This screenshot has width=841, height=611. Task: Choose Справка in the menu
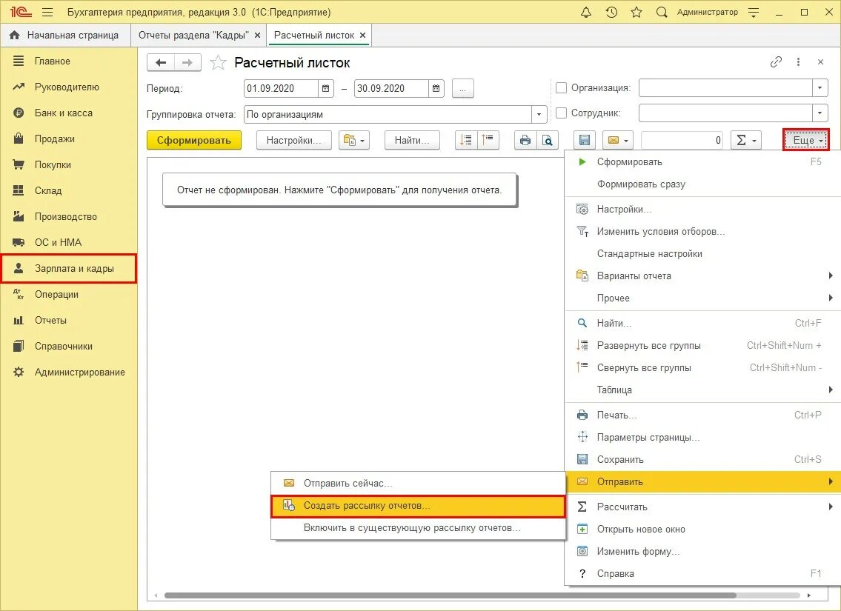pyautogui.click(x=702, y=573)
